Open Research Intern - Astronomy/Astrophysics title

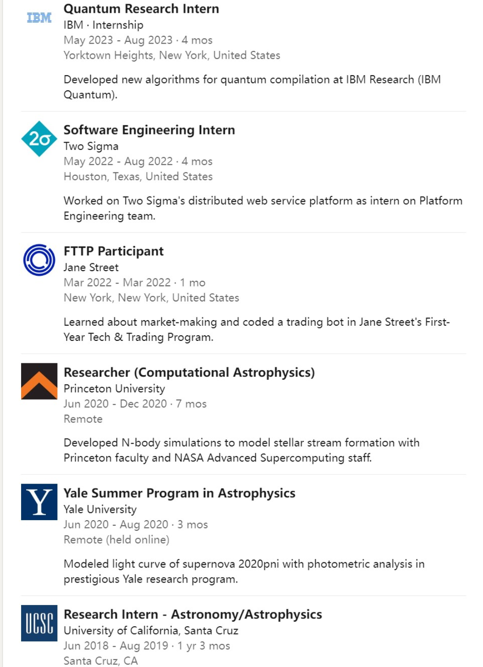pyautogui.click(x=192, y=614)
